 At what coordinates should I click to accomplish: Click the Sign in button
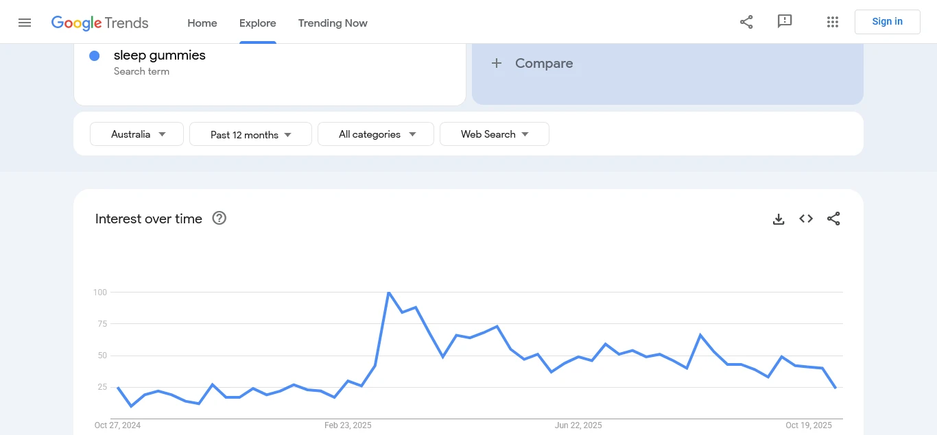pyautogui.click(x=887, y=22)
